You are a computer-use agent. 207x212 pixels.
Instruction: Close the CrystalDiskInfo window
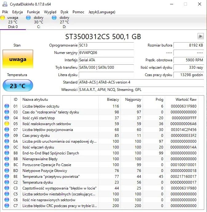pos(200,4)
